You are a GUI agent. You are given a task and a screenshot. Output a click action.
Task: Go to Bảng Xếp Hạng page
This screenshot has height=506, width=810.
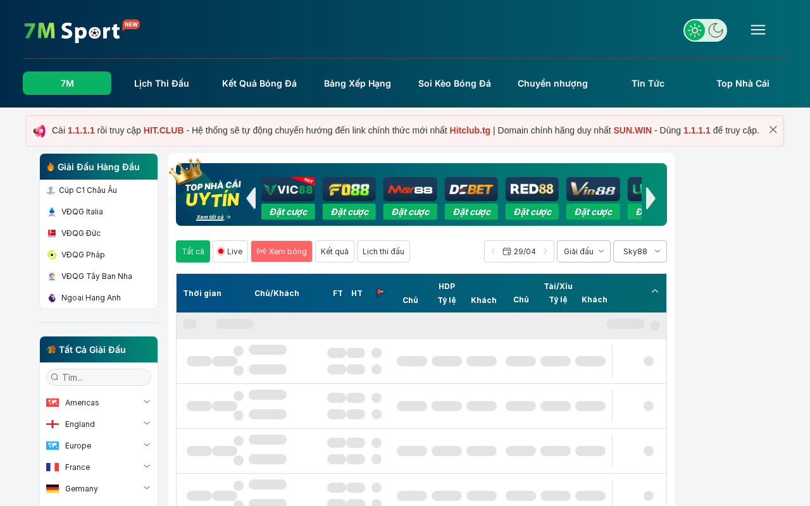click(x=358, y=83)
